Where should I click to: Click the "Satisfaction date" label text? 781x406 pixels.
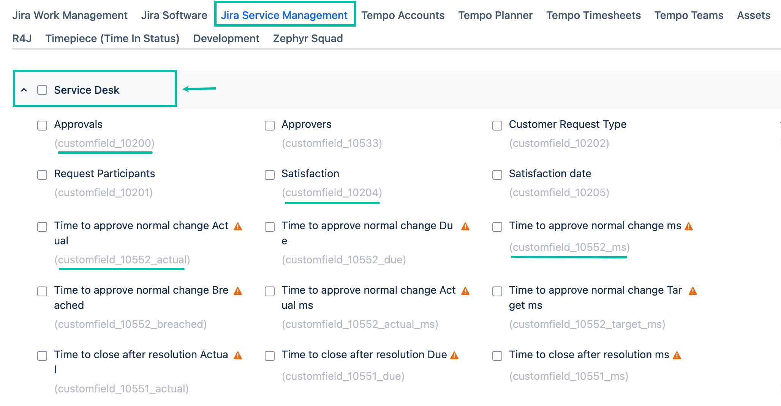(x=550, y=174)
